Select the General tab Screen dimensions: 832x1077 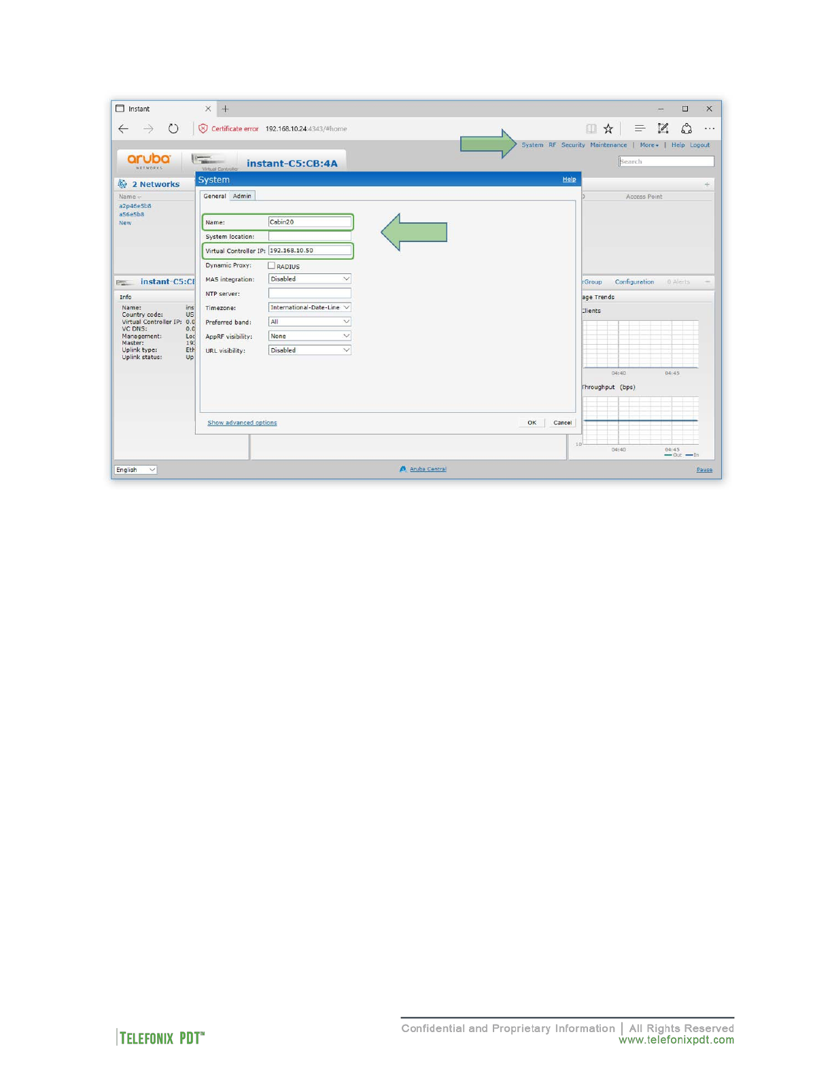[215, 196]
